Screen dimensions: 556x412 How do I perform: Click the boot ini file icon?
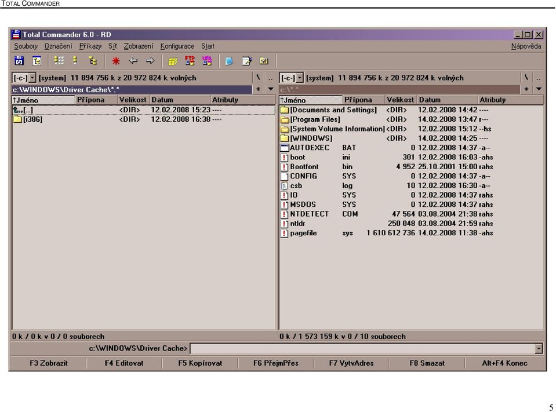285,157
